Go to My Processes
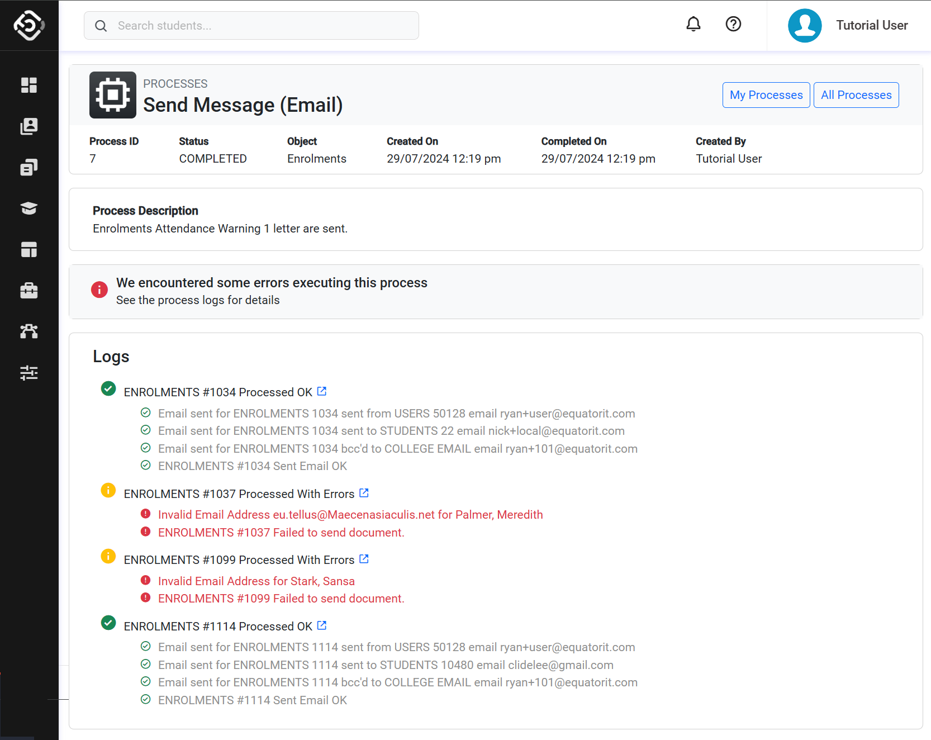This screenshot has width=931, height=740. [x=766, y=95]
